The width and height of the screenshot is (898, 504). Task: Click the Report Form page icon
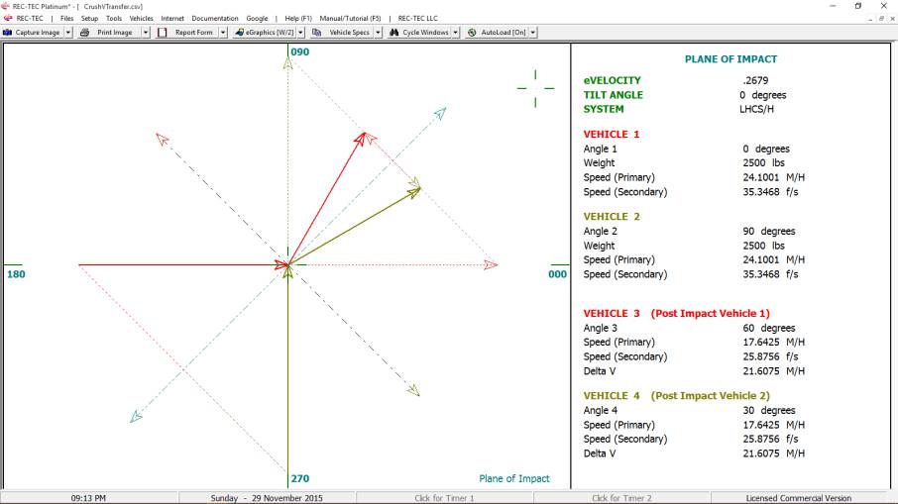pos(163,33)
